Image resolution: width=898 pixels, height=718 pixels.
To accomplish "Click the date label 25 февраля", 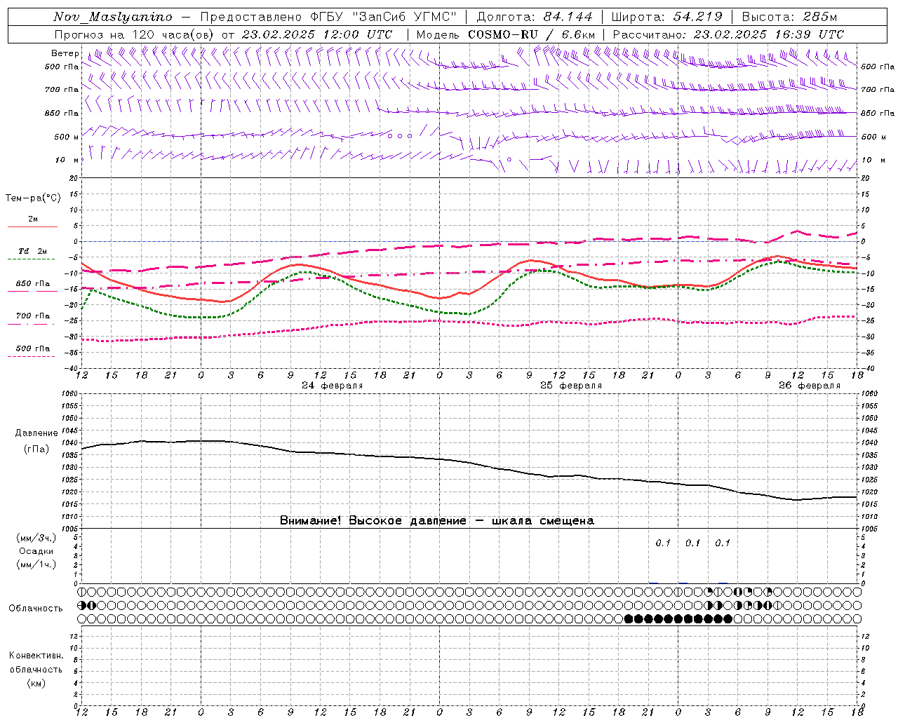I will [x=571, y=386].
